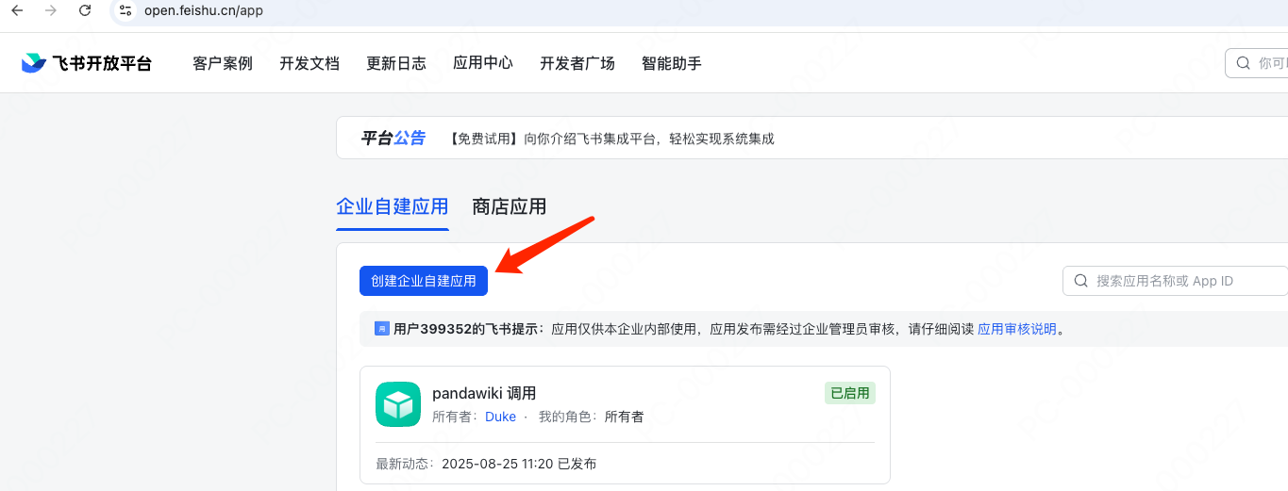The width and height of the screenshot is (1288, 491).
Task: Open the 应用中心 menu item
Action: (483, 63)
